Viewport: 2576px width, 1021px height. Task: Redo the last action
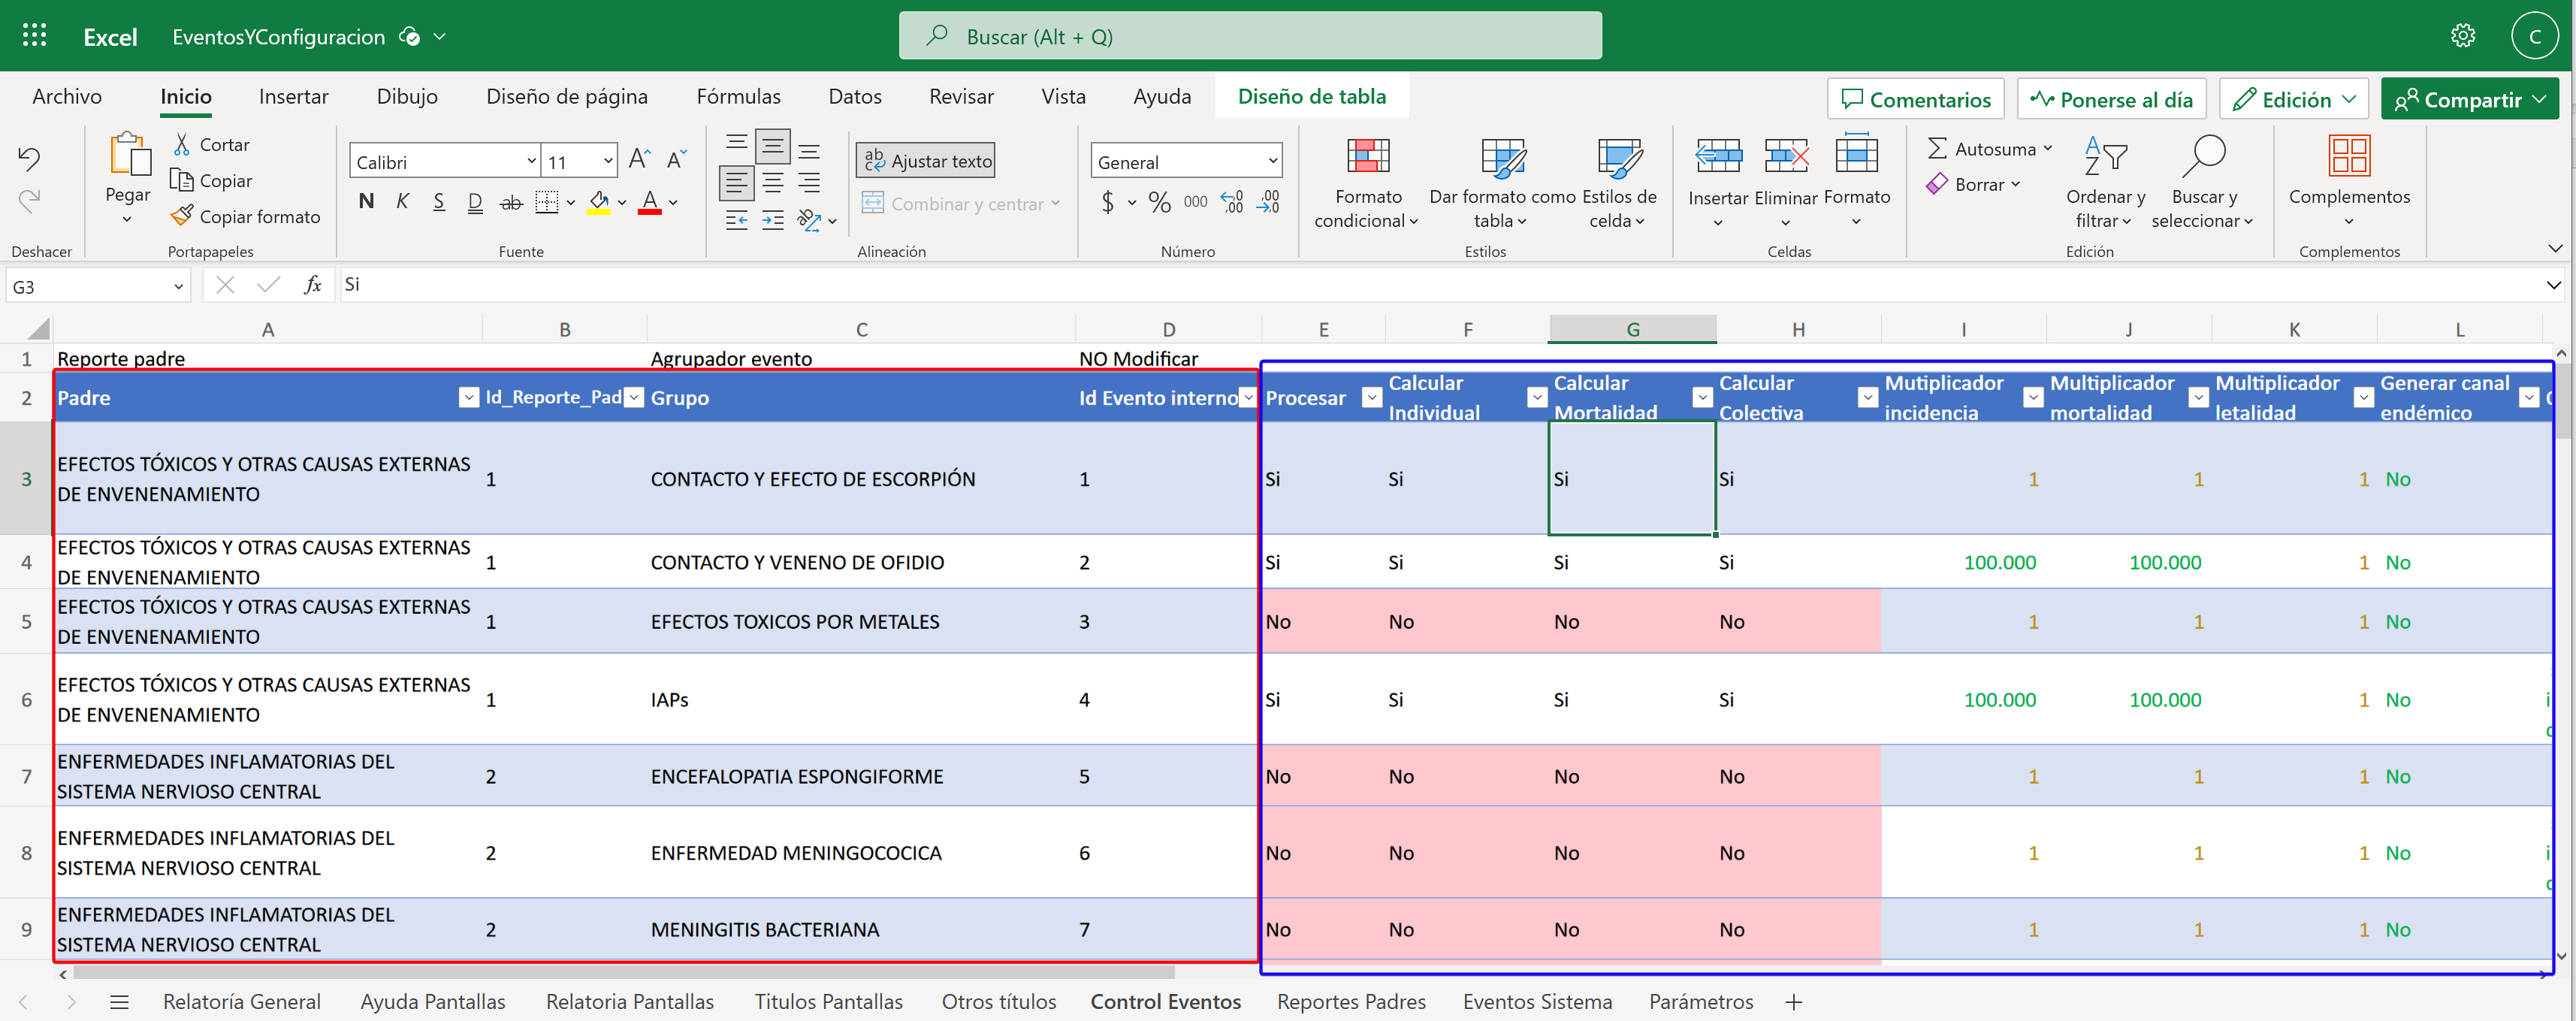click(x=29, y=201)
